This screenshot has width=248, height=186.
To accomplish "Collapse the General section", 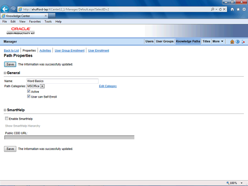I will pyautogui.click(x=5, y=73).
